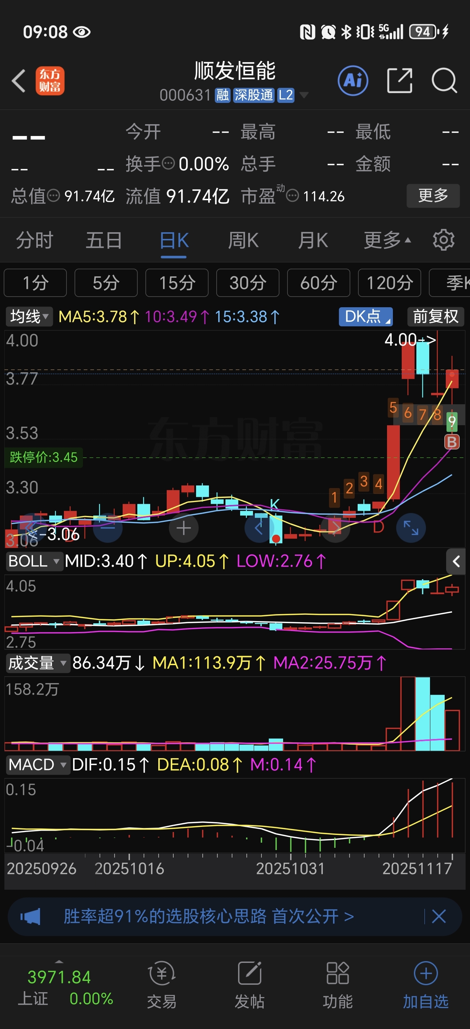
Task: Expand stock code dropdown triangle
Action: click(x=304, y=95)
